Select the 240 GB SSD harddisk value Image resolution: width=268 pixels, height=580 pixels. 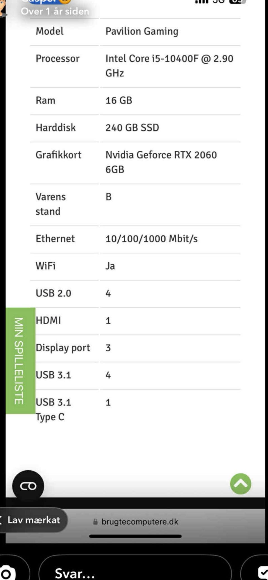point(132,128)
